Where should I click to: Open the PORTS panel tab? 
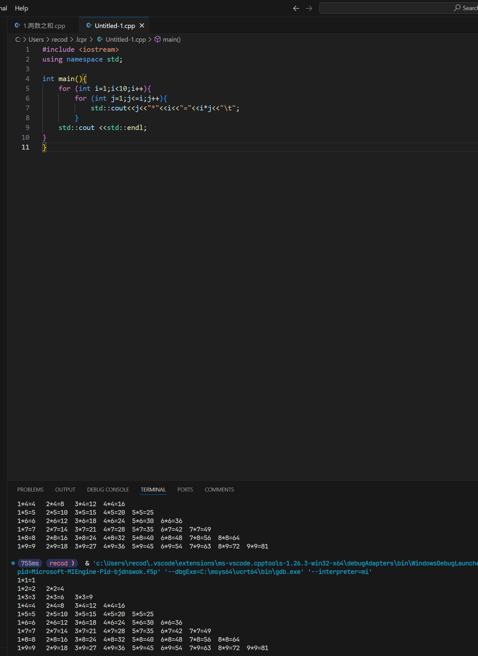(185, 490)
